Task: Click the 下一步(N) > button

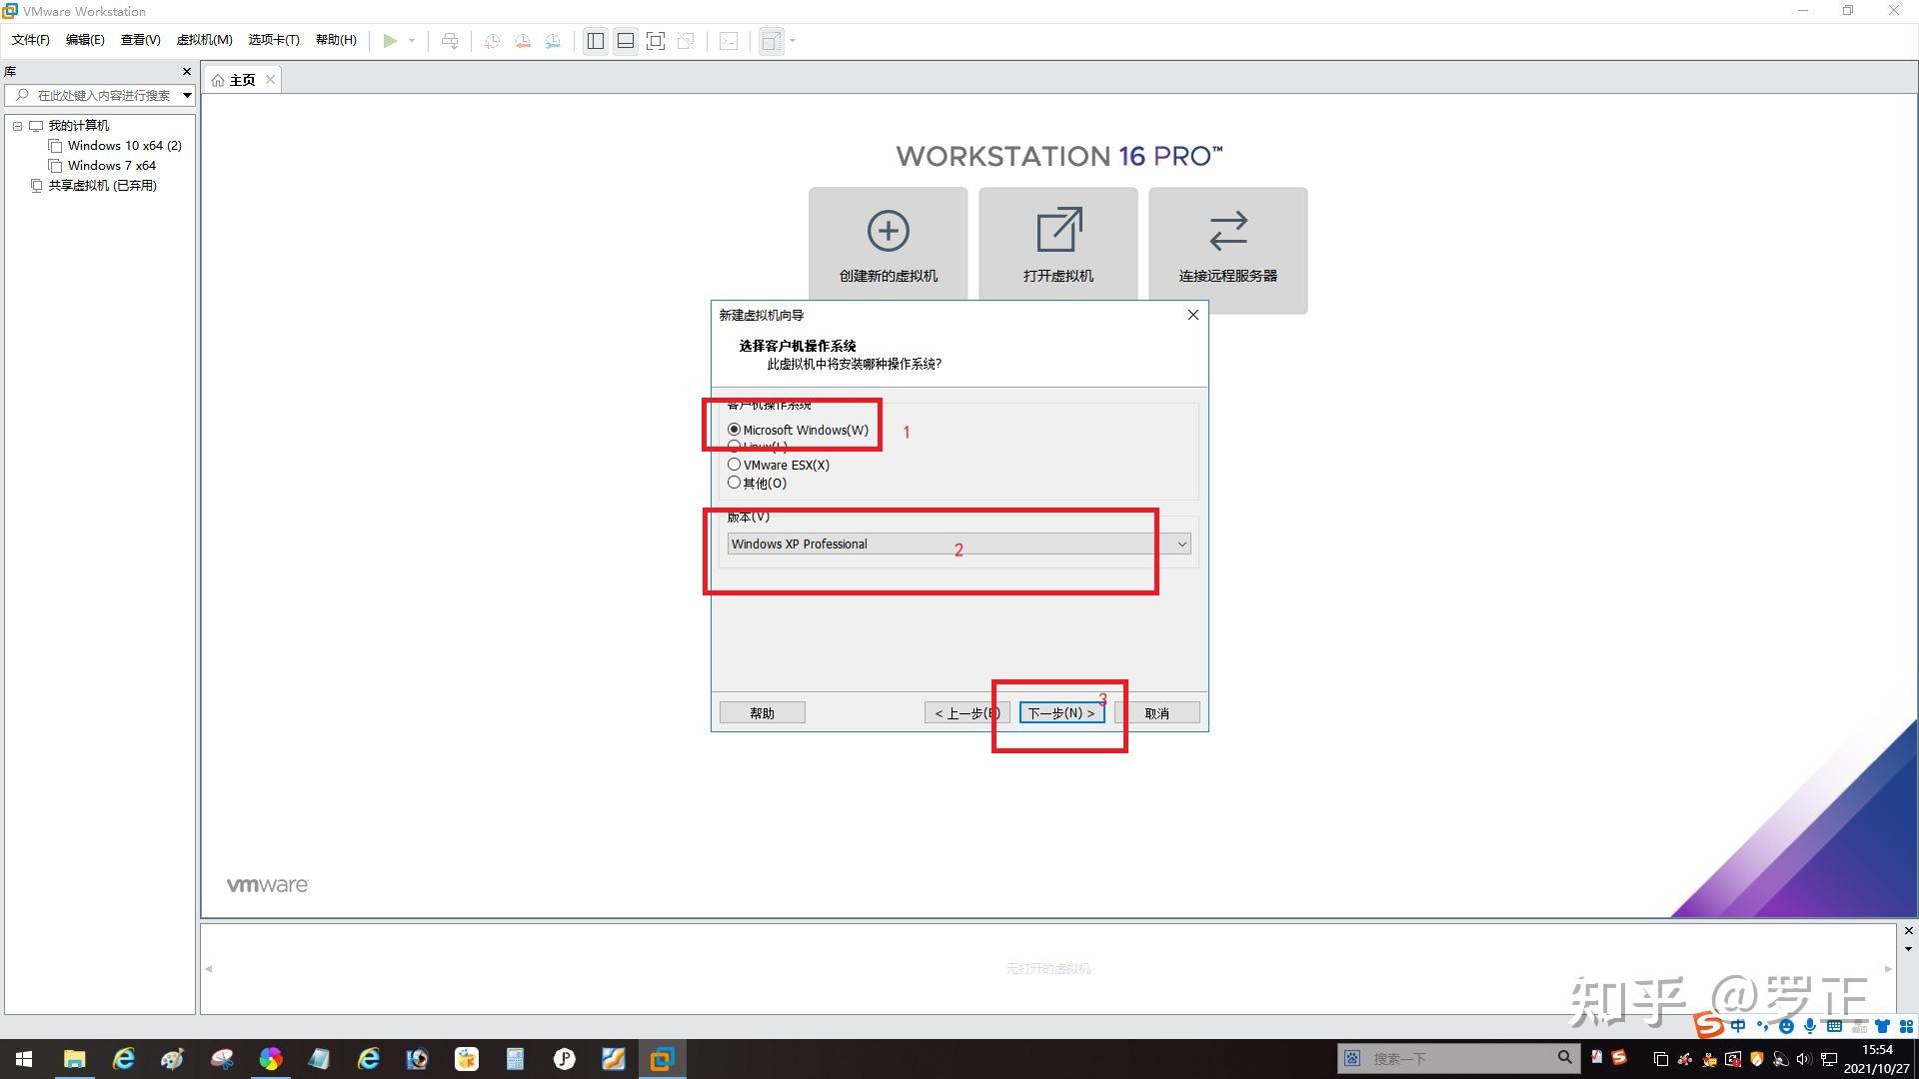Action: (x=1061, y=713)
